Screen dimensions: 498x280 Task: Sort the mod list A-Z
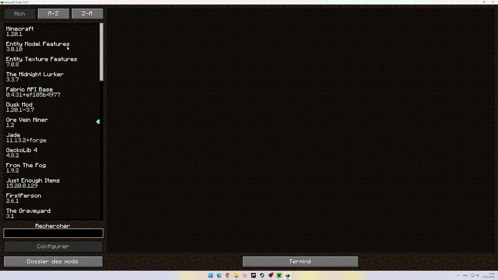click(53, 14)
